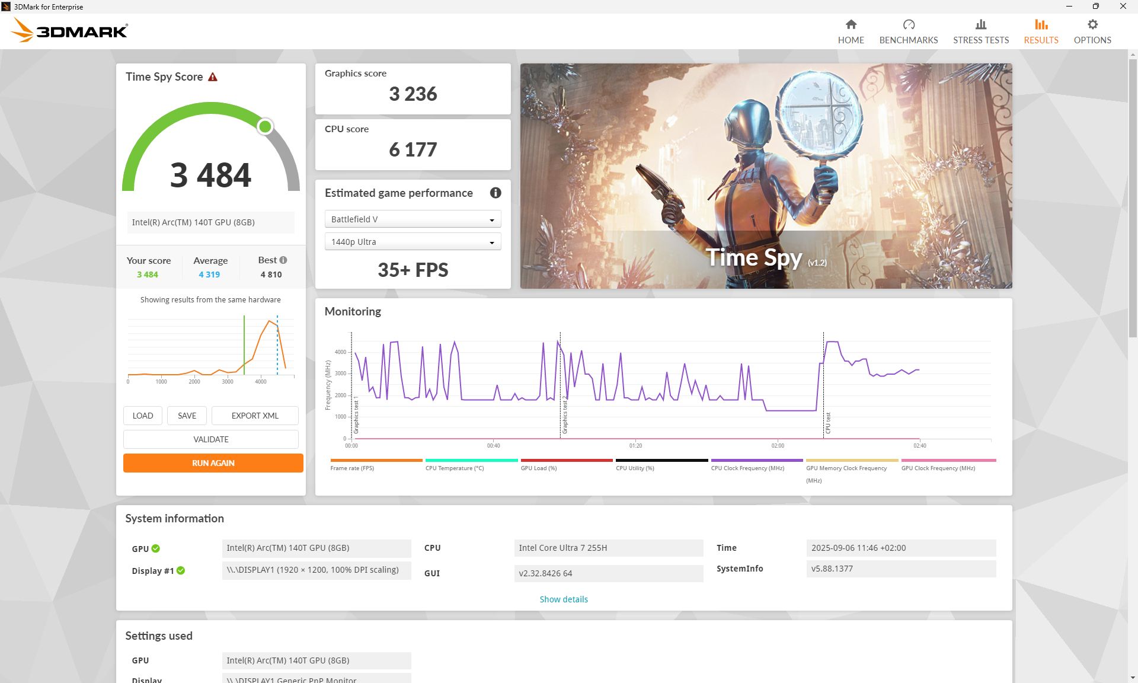Open Options gear icon
This screenshot has width=1138, height=683.
[x=1092, y=24]
